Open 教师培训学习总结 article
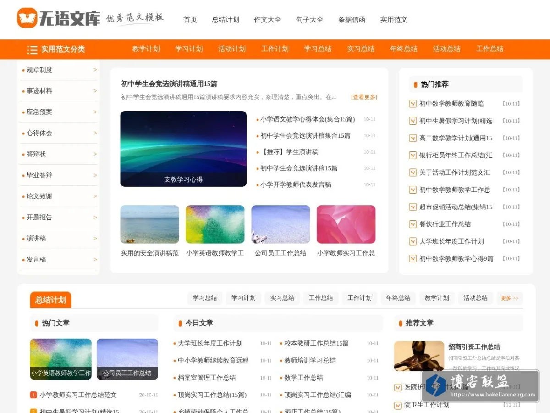This screenshot has width=550, height=413. pos(310,361)
